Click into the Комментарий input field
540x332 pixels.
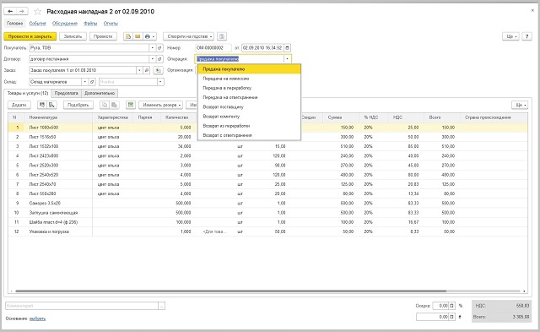click(82, 306)
